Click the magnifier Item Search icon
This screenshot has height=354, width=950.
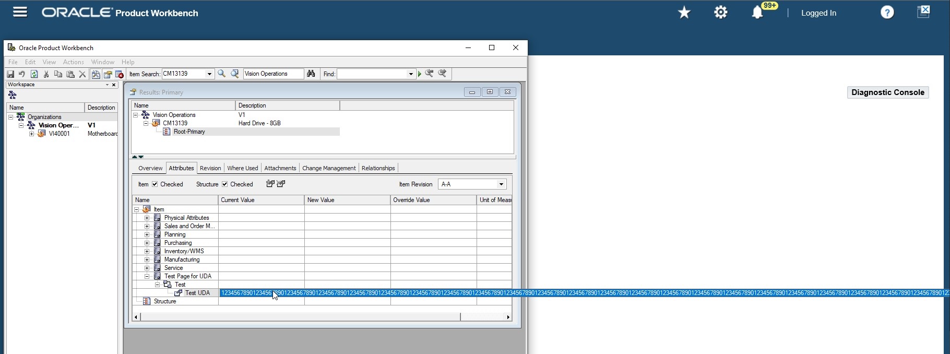pyautogui.click(x=221, y=74)
